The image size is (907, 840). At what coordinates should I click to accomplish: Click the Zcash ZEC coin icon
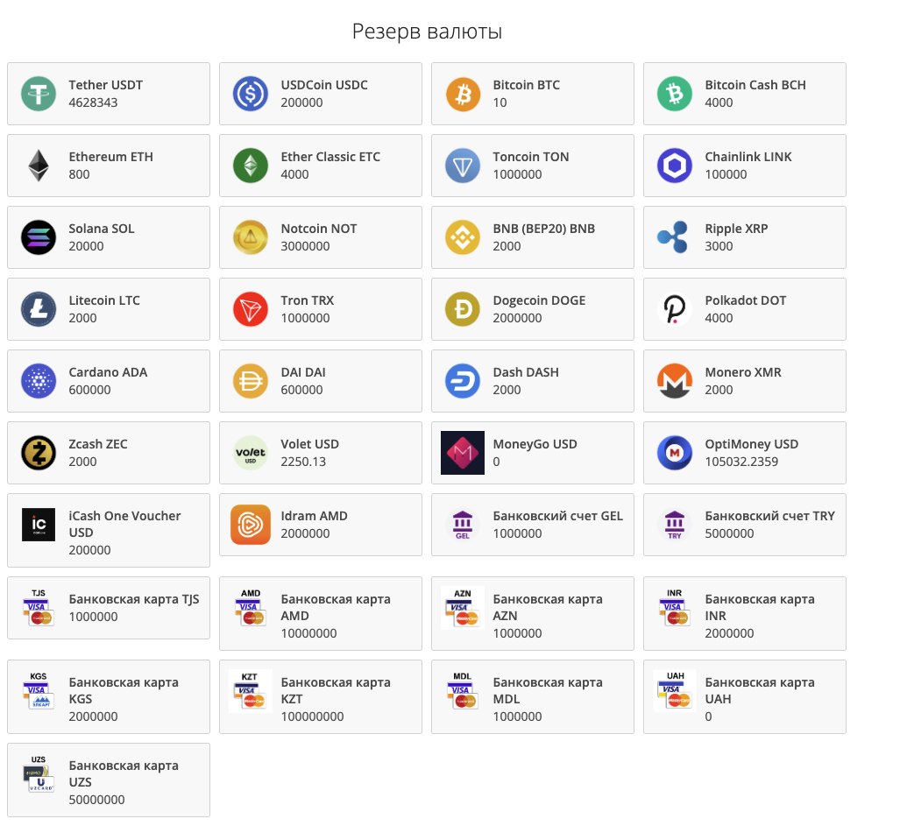tap(39, 453)
